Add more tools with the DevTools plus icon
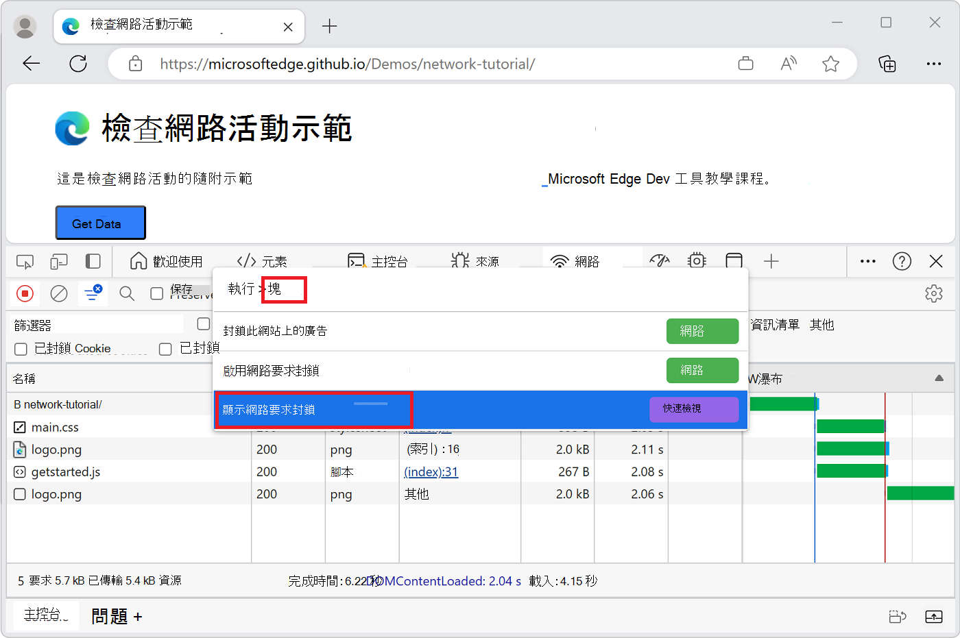 point(771,261)
